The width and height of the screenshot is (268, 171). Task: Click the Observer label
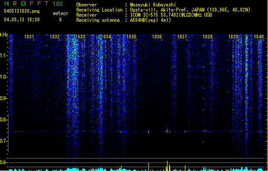click(x=86, y=5)
